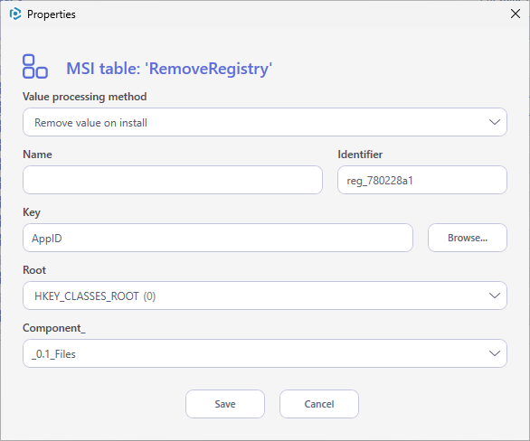This screenshot has width=530, height=441.
Task: Click the MSI table squares icon
Action: coord(35,67)
